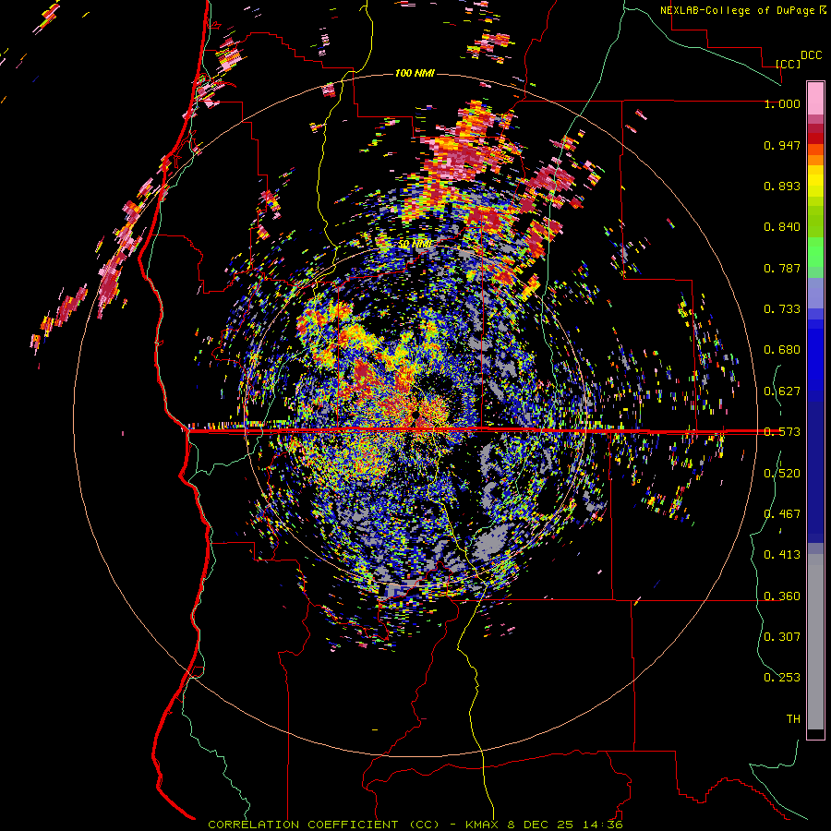Click the 50 NMI range ring label
Viewport: 831px width, 831px height.
pyautogui.click(x=415, y=244)
